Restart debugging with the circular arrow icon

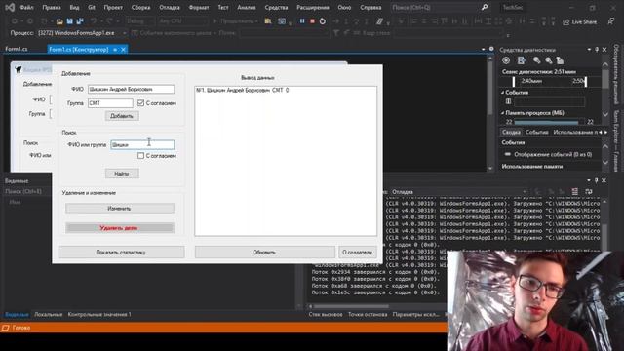pos(323,21)
